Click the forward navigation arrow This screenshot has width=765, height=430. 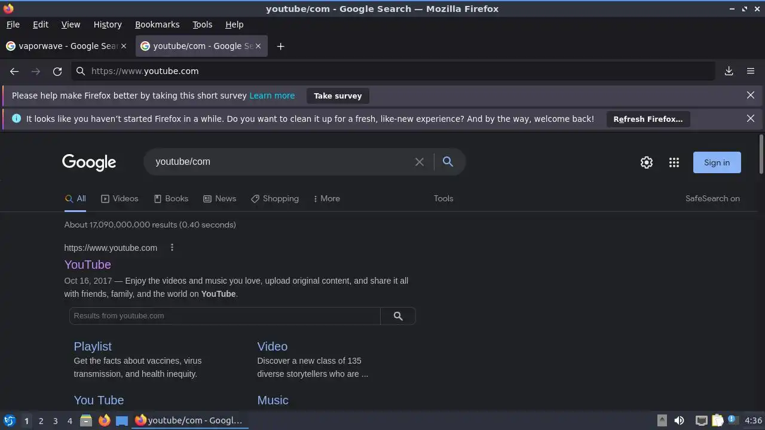click(x=36, y=71)
